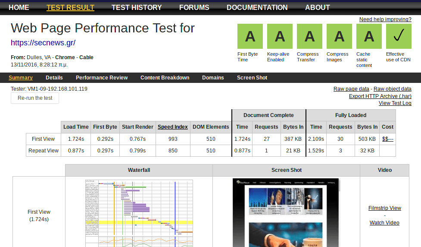The image size is (421, 247).
Task: Open the Keep-alive Enabled grade badge
Action: pos(280,36)
